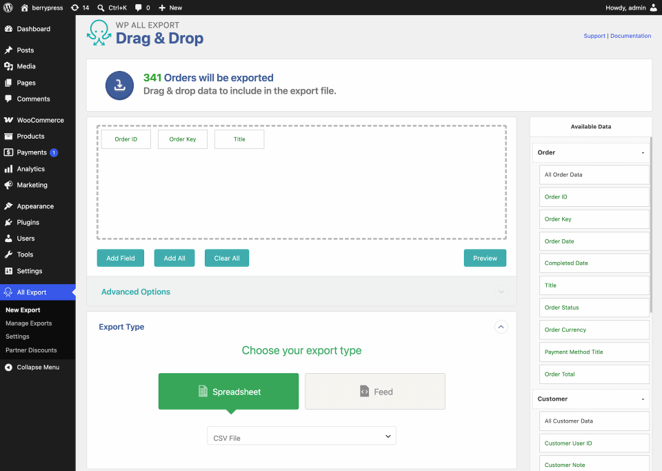Click the Media library icon
The height and width of the screenshot is (471, 662).
click(8, 66)
